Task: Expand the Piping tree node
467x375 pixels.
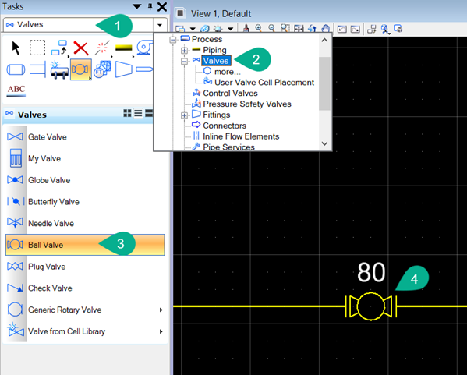Action: coord(184,51)
